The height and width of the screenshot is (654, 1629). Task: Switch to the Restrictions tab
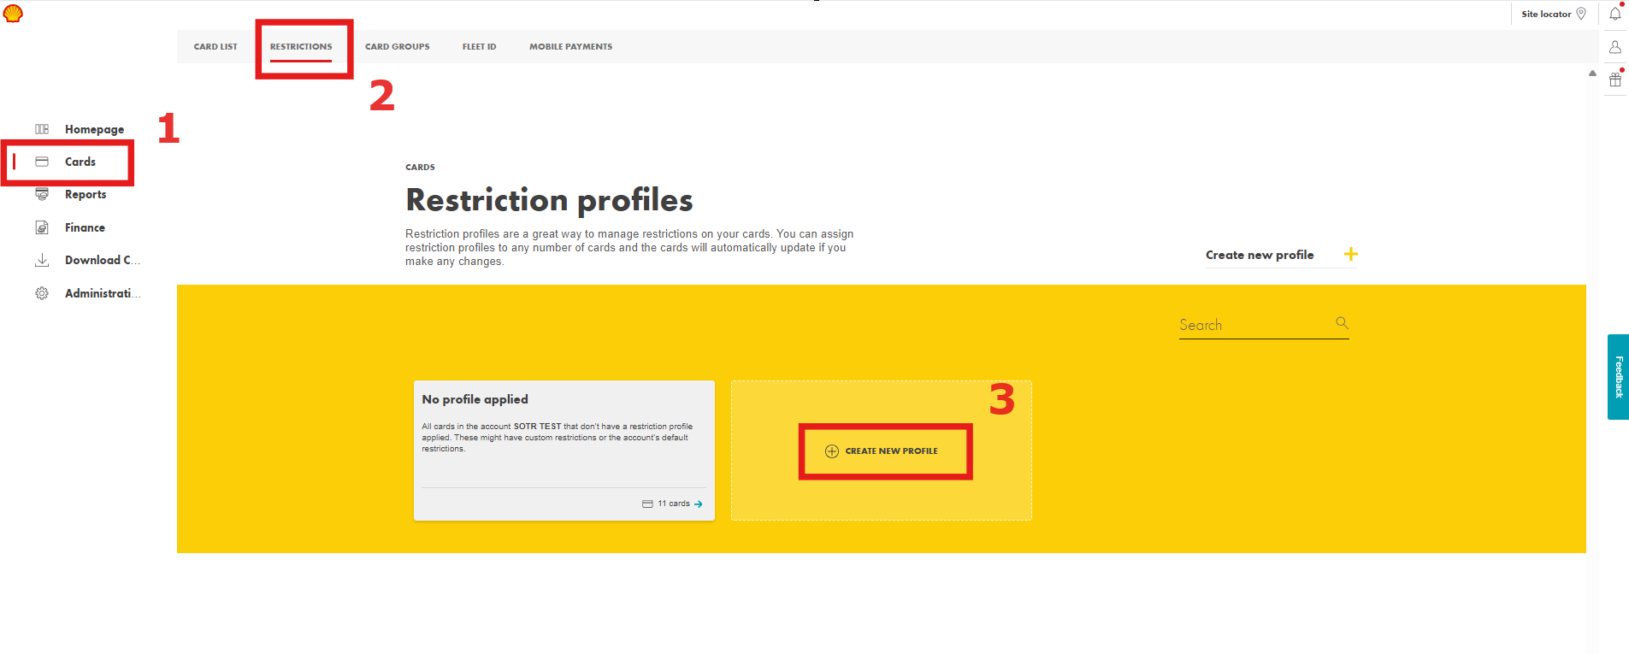click(x=302, y=47)
